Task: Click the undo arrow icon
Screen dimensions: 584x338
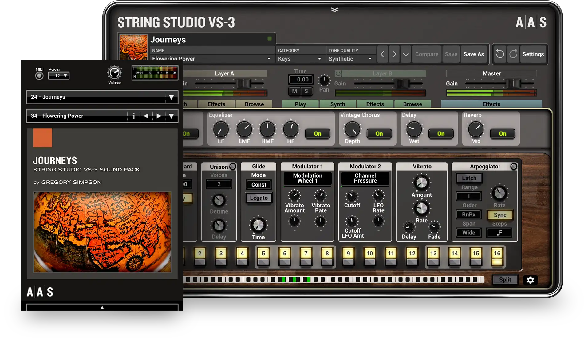Action: pyautogui.click(x=500, y=54)
